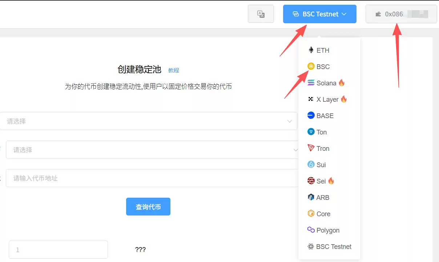This screenshot has height=262, width=439.
Task: Open the 教程 tutorial link
Action: click(x=174, y=70)
